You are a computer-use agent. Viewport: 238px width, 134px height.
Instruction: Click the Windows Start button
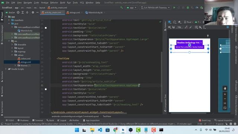pyautogui.click(x=77, y=130)
